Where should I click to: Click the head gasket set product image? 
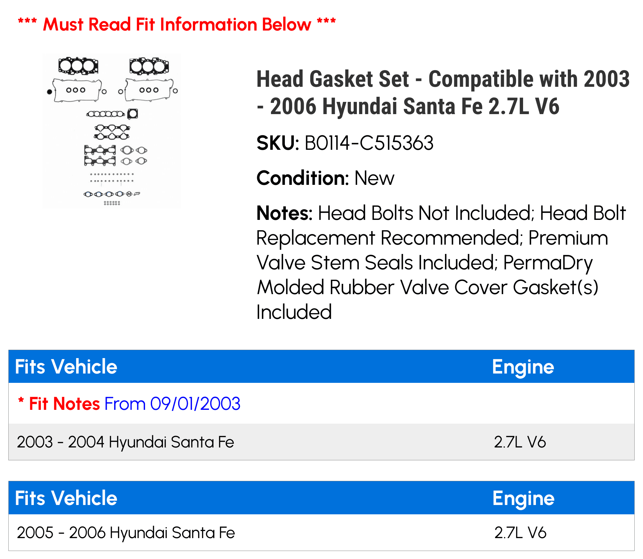pyautogui.click(x=112, y=131)
